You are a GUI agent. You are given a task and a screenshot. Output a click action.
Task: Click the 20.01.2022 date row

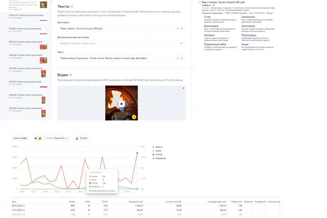146,206
